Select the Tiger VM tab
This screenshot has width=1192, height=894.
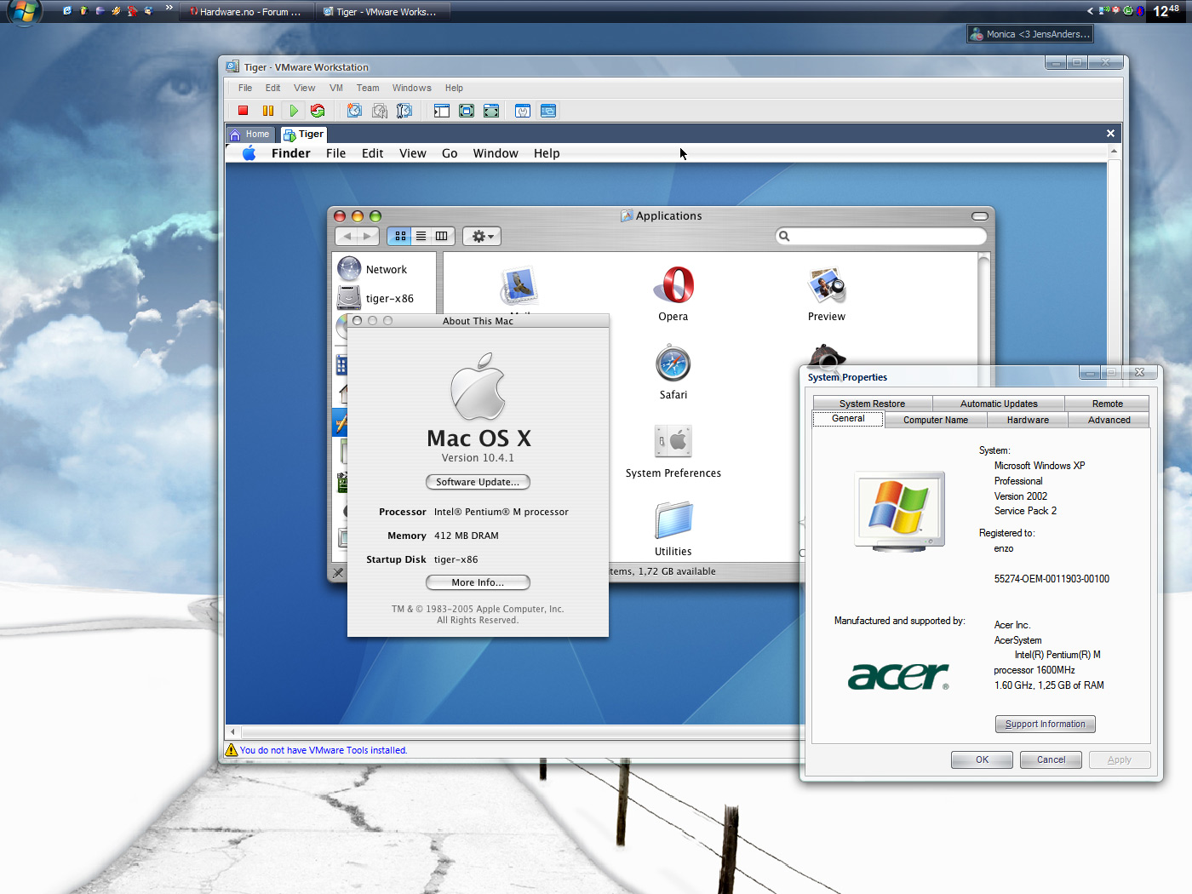click(x=304, y=135)
